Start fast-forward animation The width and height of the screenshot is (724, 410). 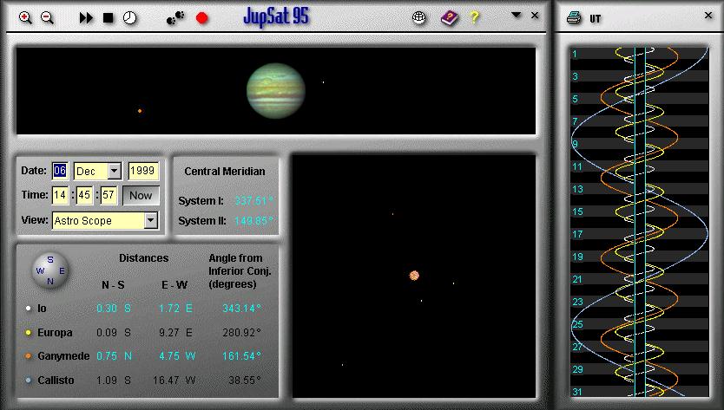click(86, 18)
